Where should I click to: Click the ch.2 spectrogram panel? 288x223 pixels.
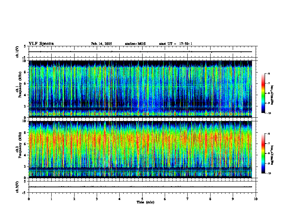point(140,149)
